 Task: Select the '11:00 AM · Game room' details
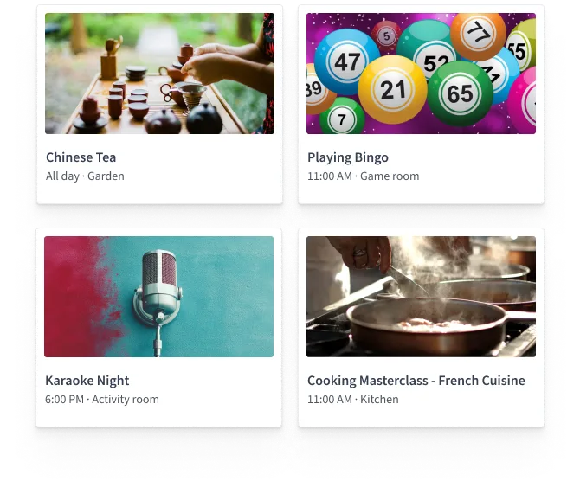point(364,176)
